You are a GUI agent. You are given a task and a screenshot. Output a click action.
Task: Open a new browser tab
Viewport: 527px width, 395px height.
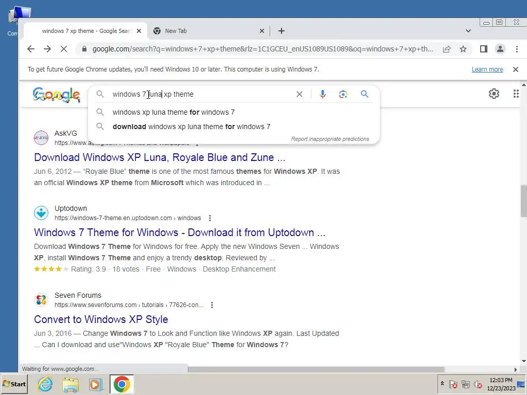click(x=282, y=31)
